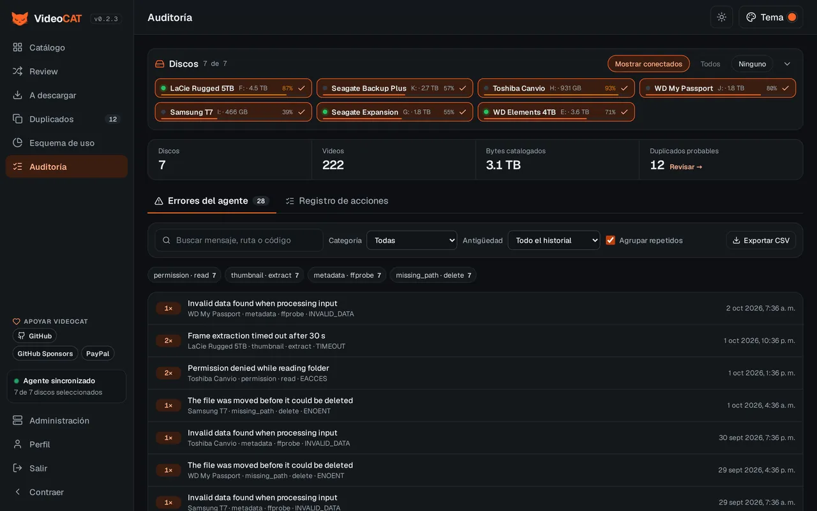Open the Categoría dropdown showing Todas
This screenshot has height=511, width=817.
(x=412, y=240)
